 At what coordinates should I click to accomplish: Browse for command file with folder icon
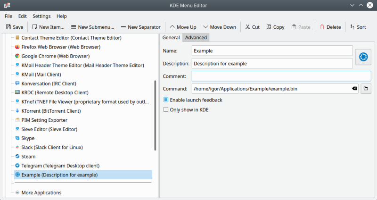coord(366,88)
